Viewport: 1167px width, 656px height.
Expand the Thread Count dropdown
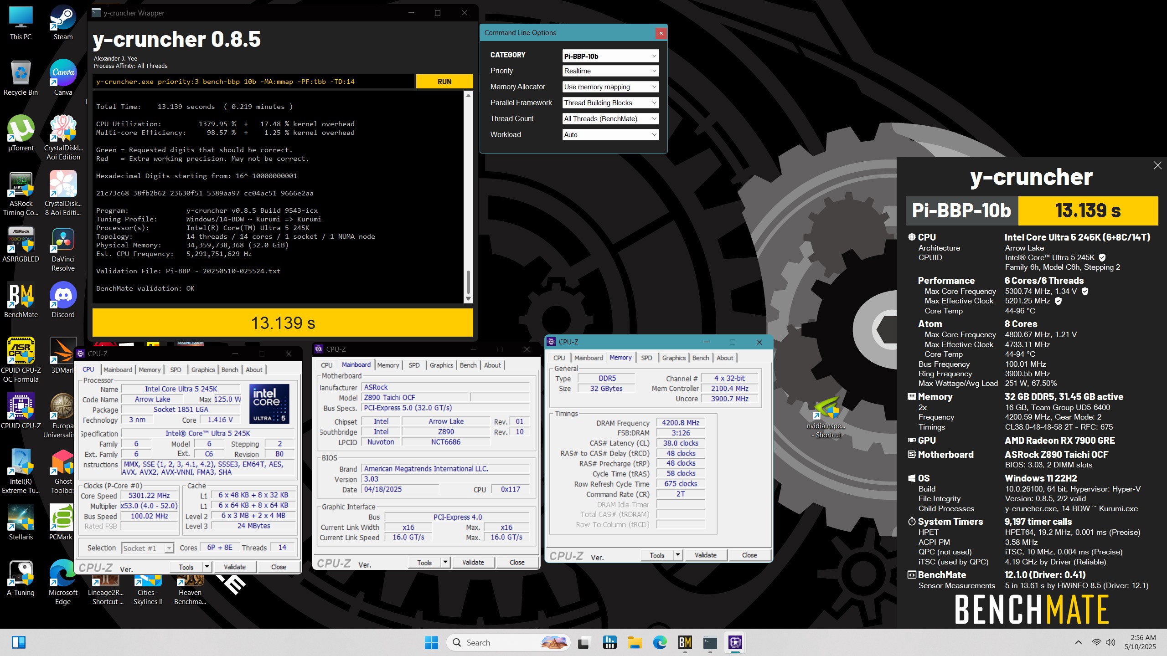coord(610,118)
